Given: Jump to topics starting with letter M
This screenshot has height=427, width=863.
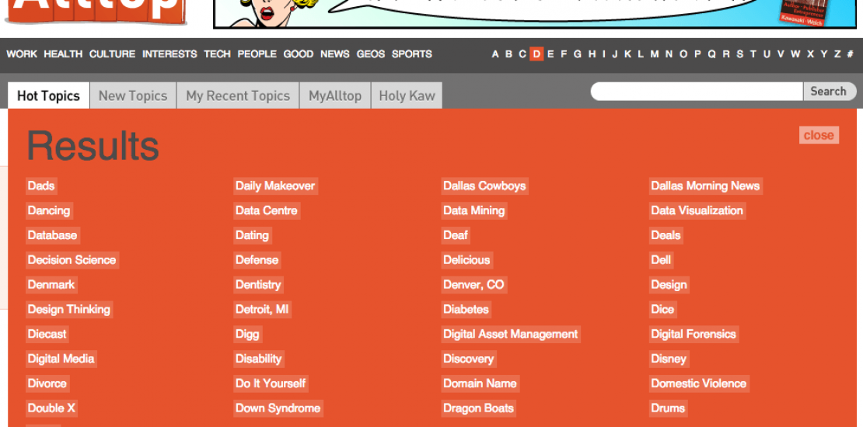Looking at the screenshot, I should tap(655, 54).
